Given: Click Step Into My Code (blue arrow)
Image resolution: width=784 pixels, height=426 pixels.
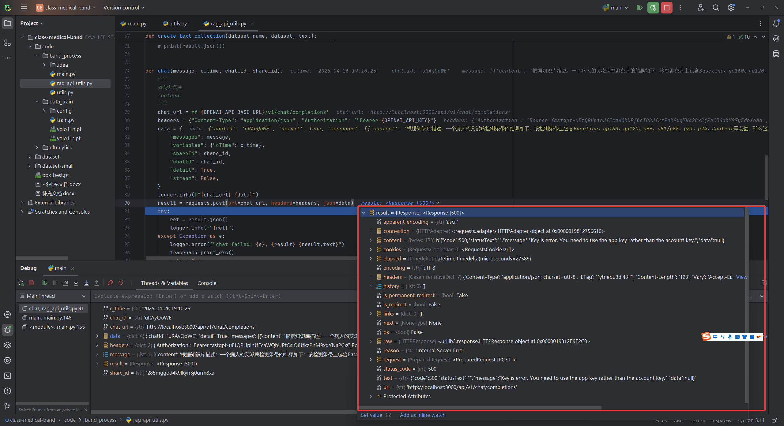Looking at the screenshot, I should [x=86, y=283].
